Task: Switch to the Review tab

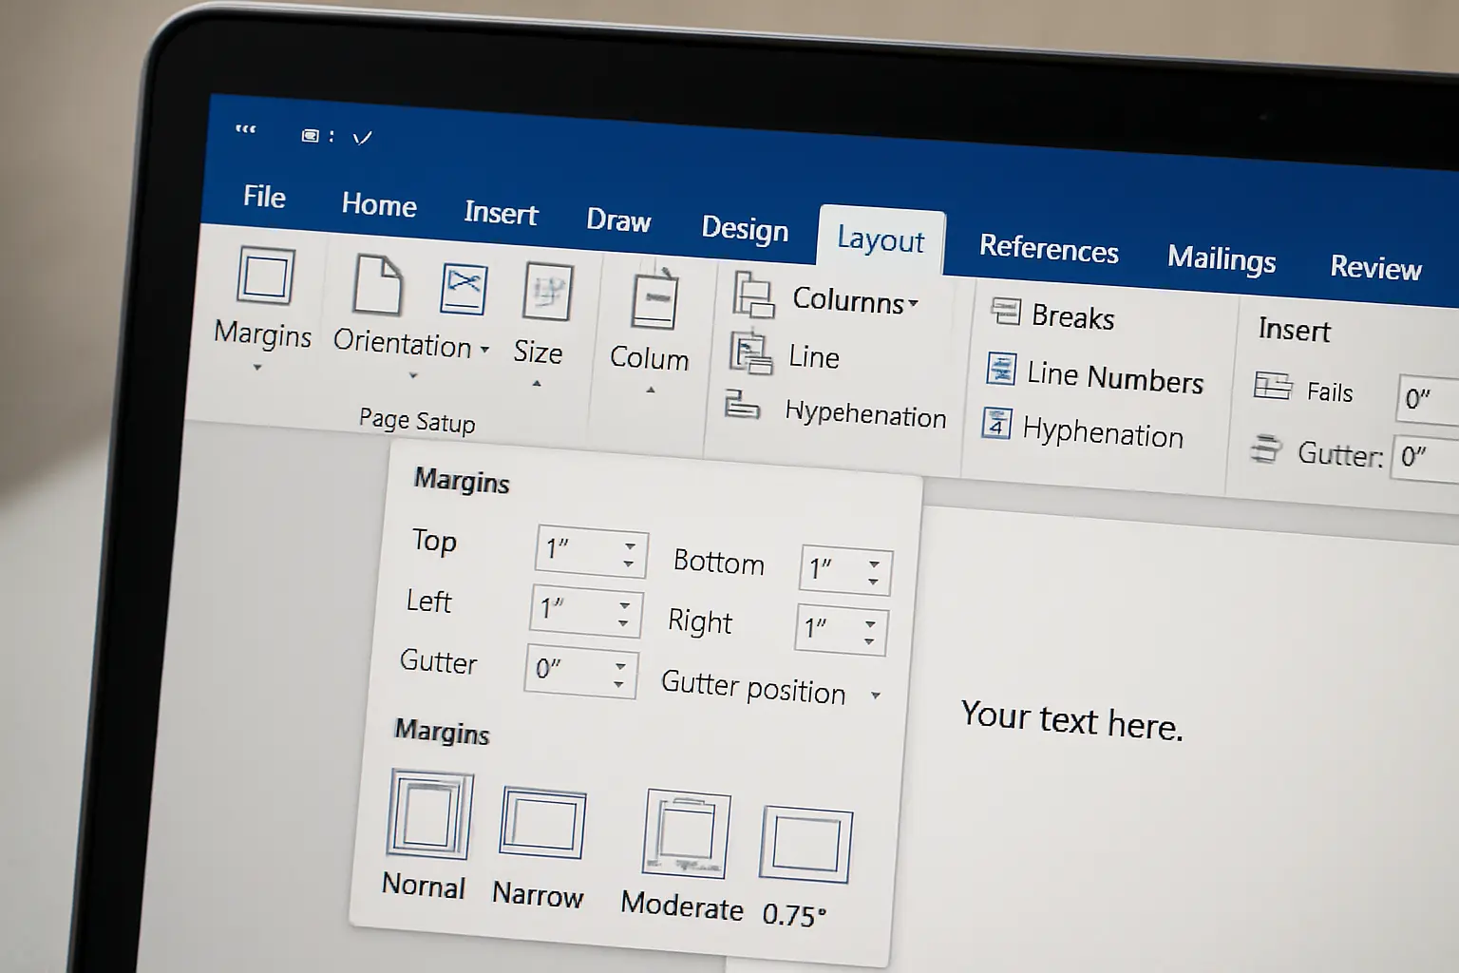Action: [x=1375, y=267]
